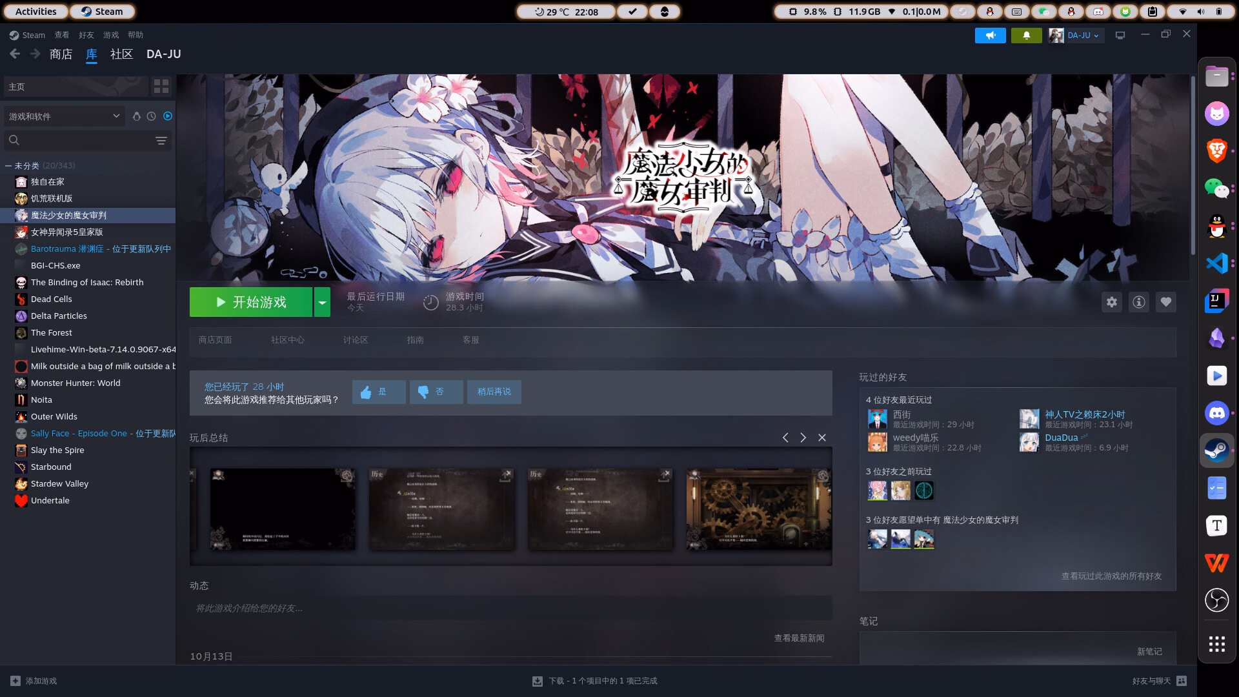Collapse the 未分类 category
This screenshot has width=1239, height=697.
8,166
